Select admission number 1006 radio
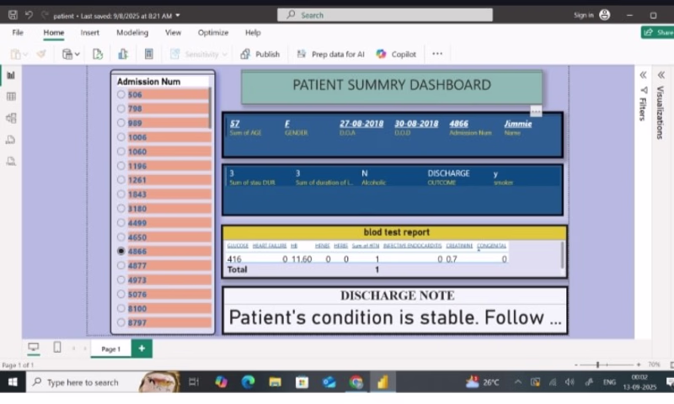The image size is (674, 404). tap(121, 137)
